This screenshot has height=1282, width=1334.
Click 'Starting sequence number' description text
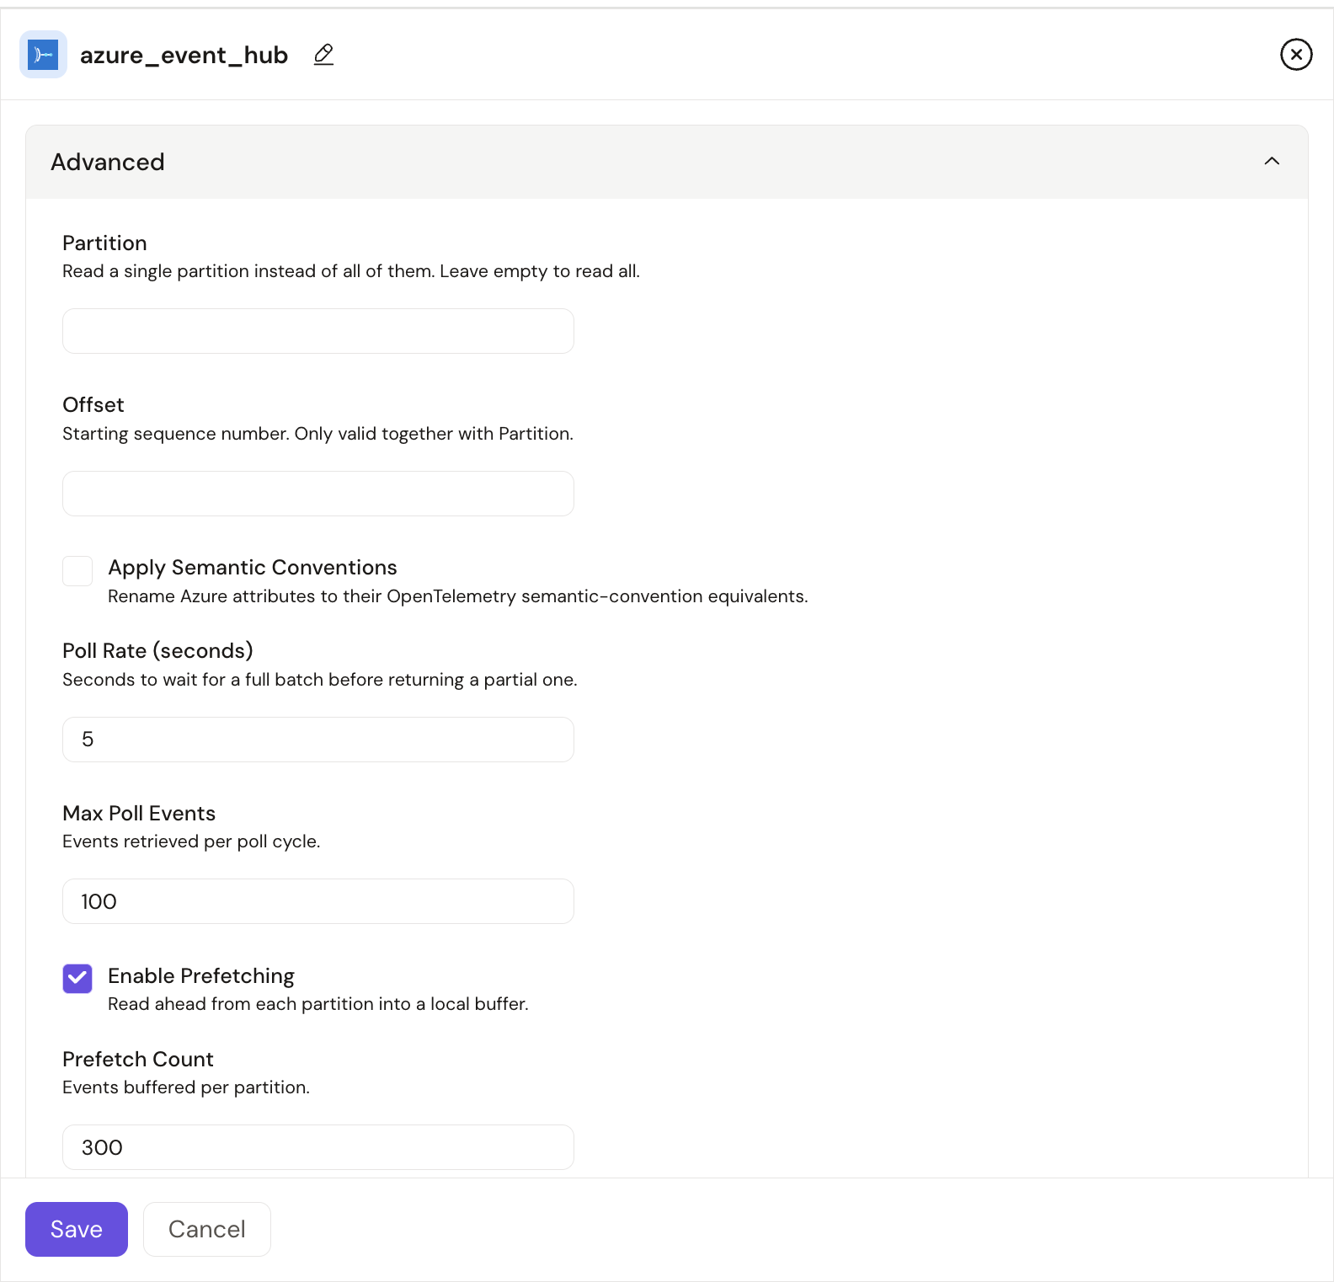(x=317, y=434)
